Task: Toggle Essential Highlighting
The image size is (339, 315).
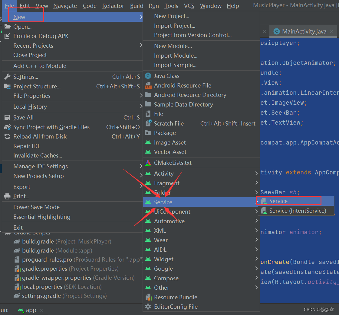Action: [x=42, y=217]
